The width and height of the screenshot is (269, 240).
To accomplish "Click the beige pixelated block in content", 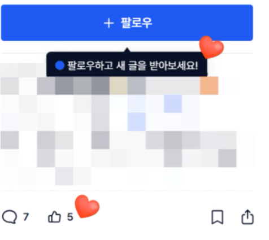I will [x=119, y=85].
